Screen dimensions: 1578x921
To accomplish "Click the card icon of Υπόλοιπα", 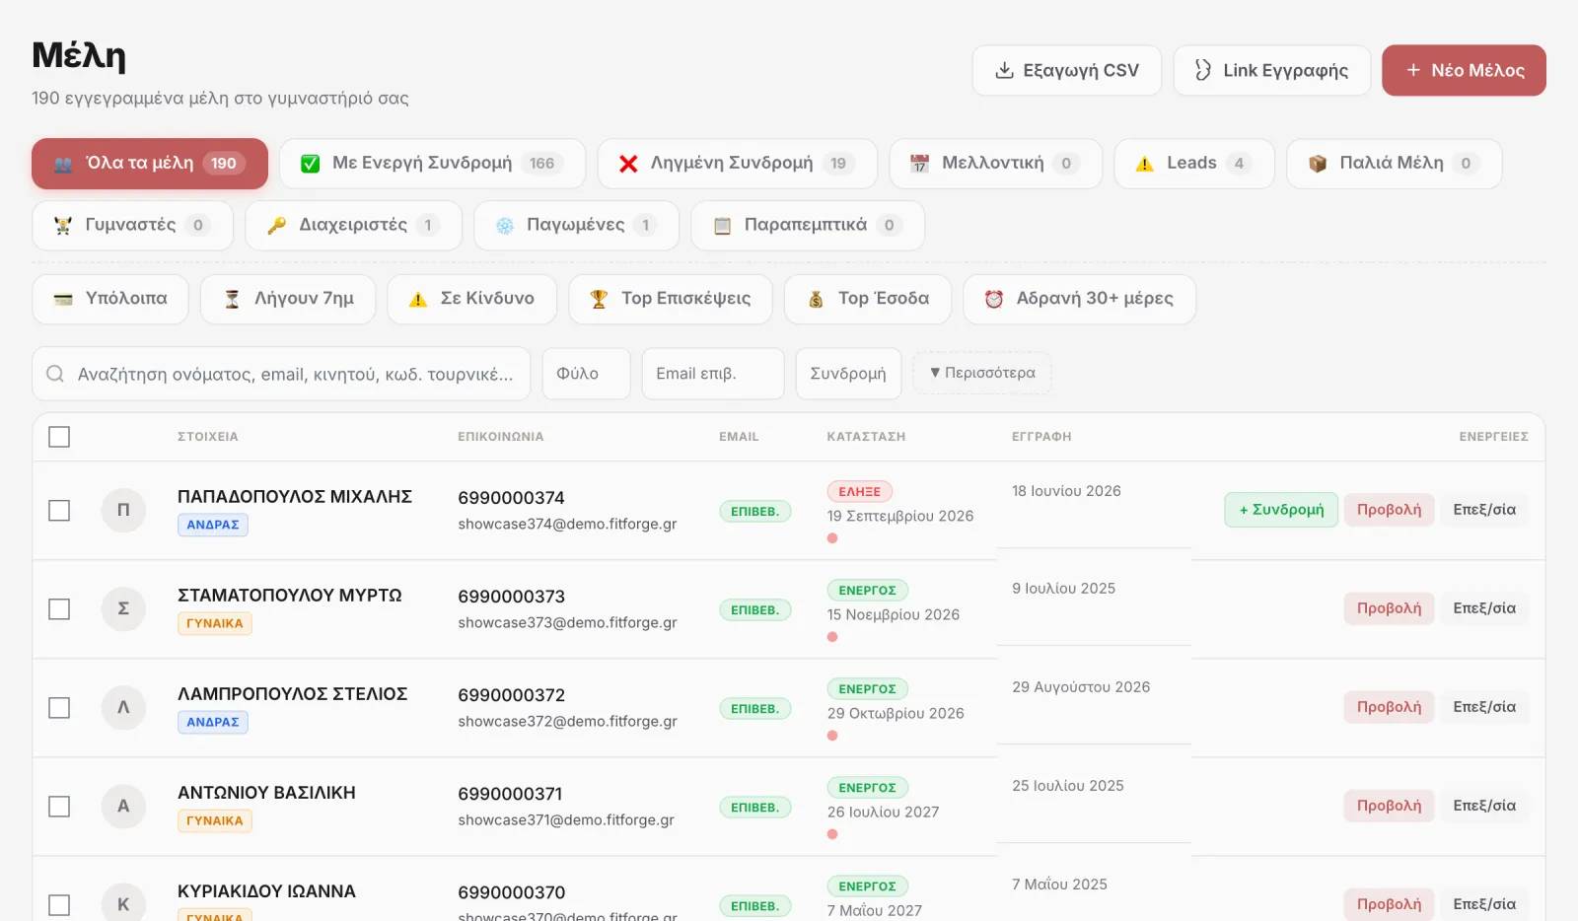I will click(x=63, y=299).
